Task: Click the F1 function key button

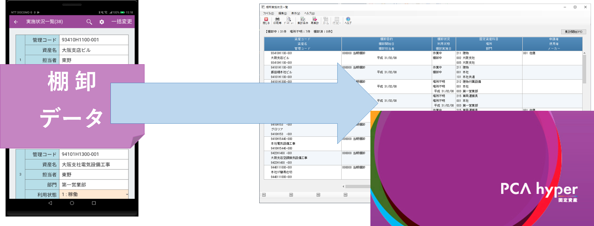Action: (x=264, y=195)
